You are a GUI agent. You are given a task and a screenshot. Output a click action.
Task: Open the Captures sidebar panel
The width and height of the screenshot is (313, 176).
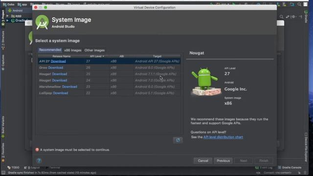point(3,62)
